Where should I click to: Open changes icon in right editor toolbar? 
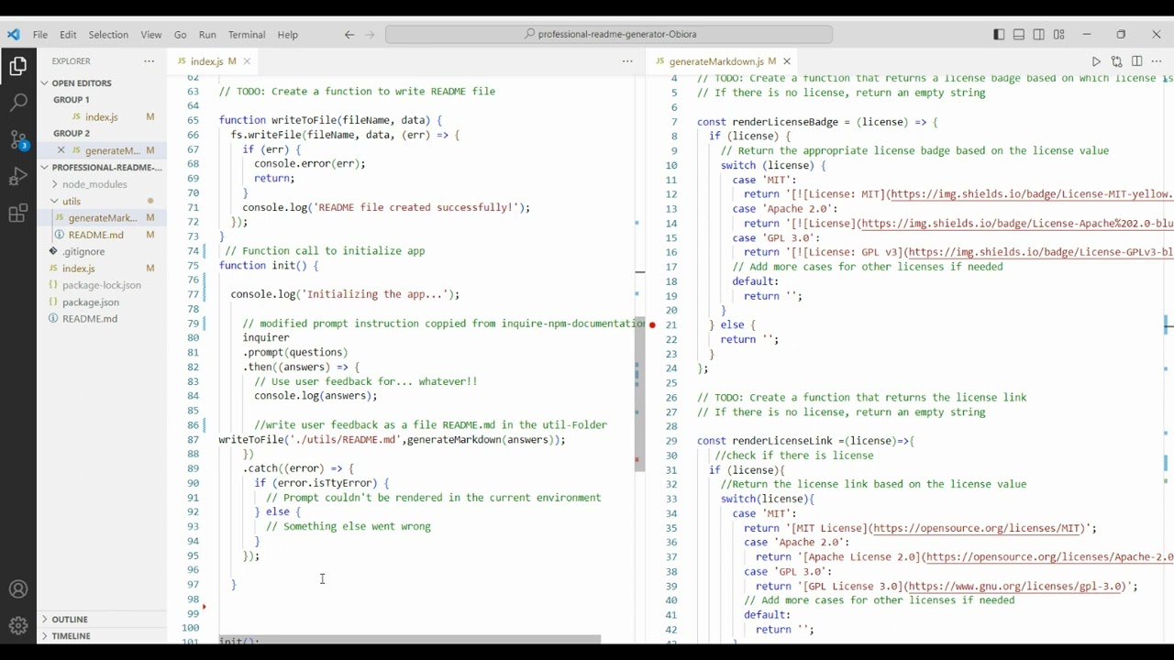pos(1116,61)
